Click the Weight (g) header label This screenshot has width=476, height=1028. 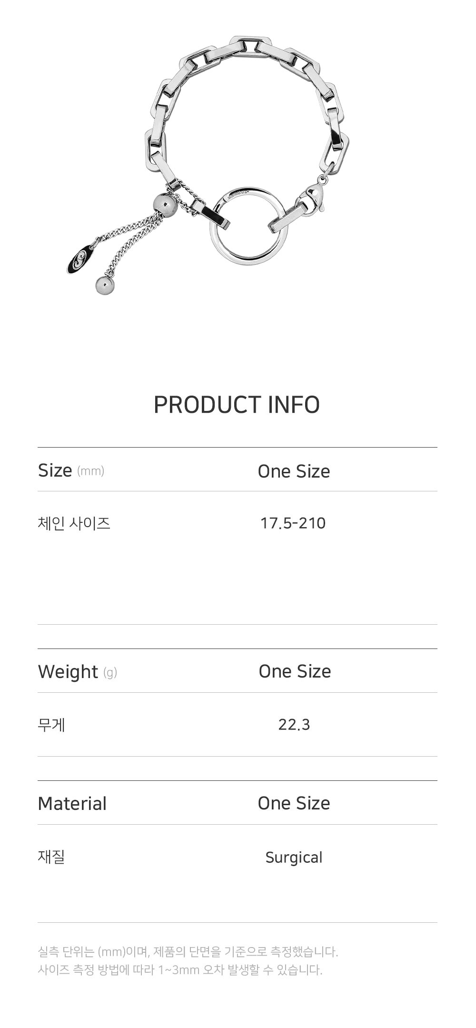(77, 672)
